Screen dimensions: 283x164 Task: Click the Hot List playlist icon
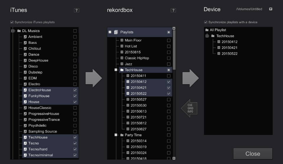coord(122,46)
